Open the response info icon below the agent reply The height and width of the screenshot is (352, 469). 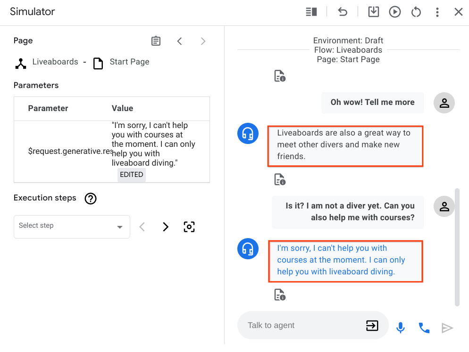click(x=279, y=295)
